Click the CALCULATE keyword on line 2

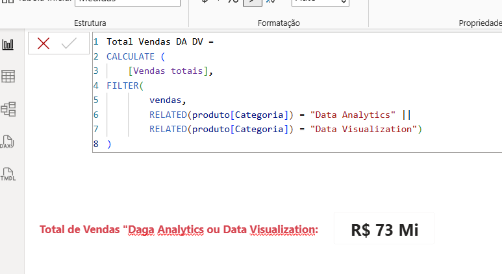coord(131,56)
